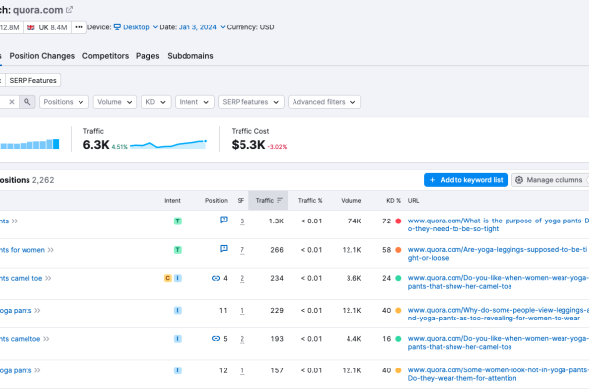Open the Positions filter dropdown

[64, 102]
